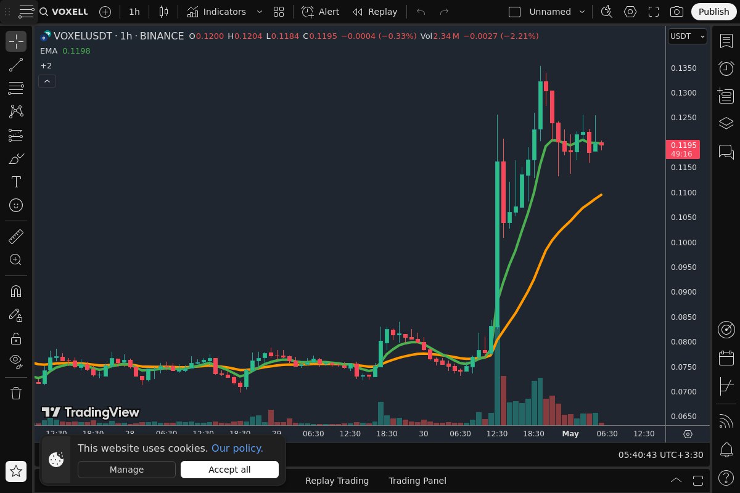
Task: Expand the bottom panel with up chevron
Action: [x=676, y=481]
